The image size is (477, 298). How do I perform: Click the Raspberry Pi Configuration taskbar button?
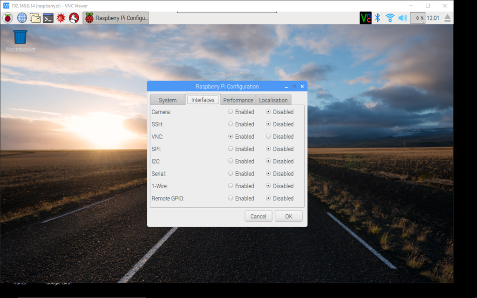tap(116, 18)
